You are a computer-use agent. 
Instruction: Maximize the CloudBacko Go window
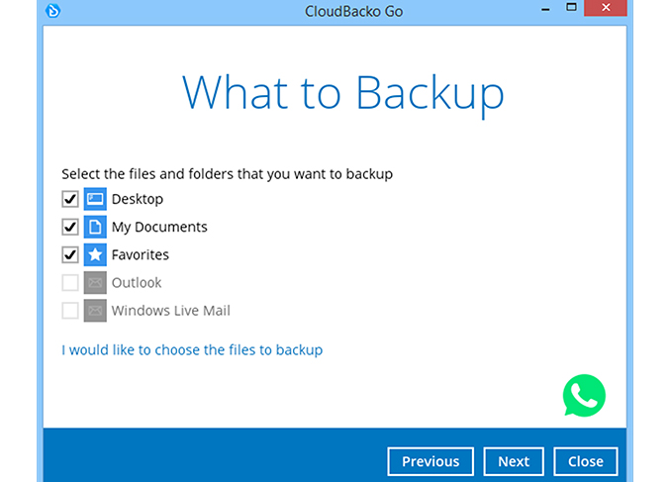[x=571, y=7]
